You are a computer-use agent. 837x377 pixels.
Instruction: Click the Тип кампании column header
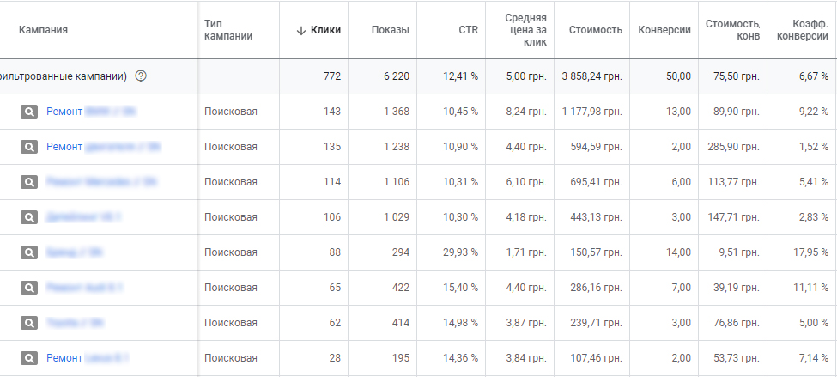click(x=228, y=30)
